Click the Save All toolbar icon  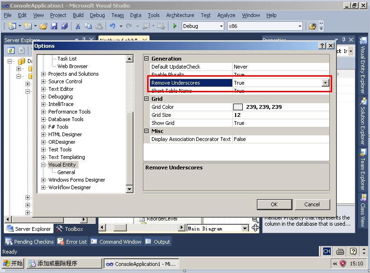(64, 26)
